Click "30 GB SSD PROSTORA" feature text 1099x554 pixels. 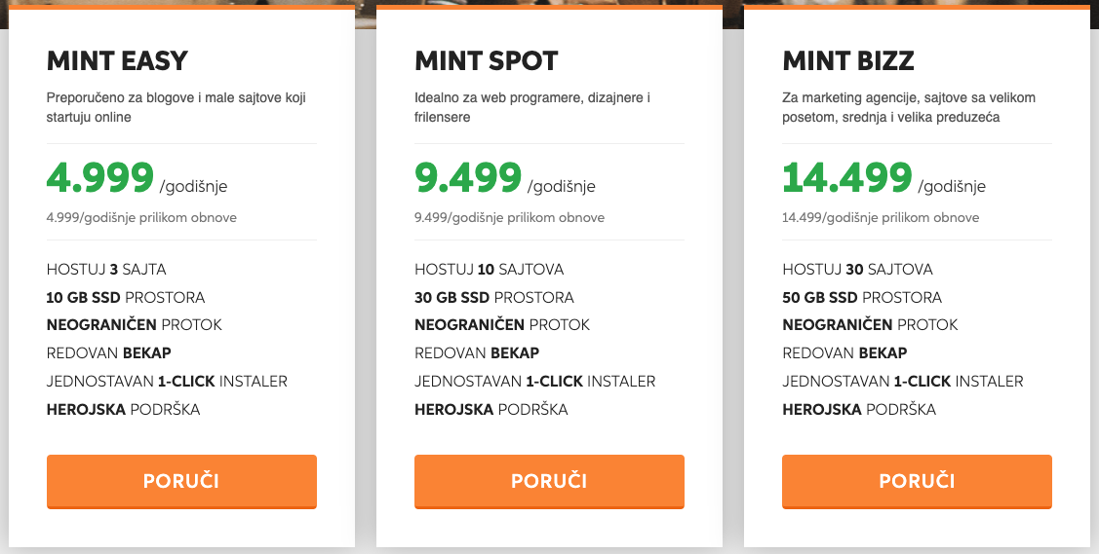pos(494,297)
